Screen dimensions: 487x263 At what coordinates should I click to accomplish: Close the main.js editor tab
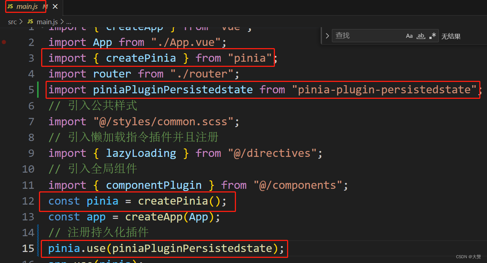point(55,6)
